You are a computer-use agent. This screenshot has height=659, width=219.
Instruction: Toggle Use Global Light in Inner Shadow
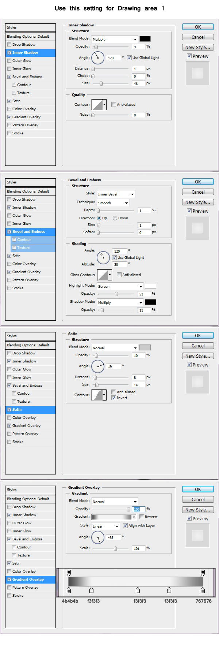pos(129,58)
